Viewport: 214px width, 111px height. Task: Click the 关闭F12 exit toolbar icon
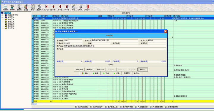[x=87, y=7]
